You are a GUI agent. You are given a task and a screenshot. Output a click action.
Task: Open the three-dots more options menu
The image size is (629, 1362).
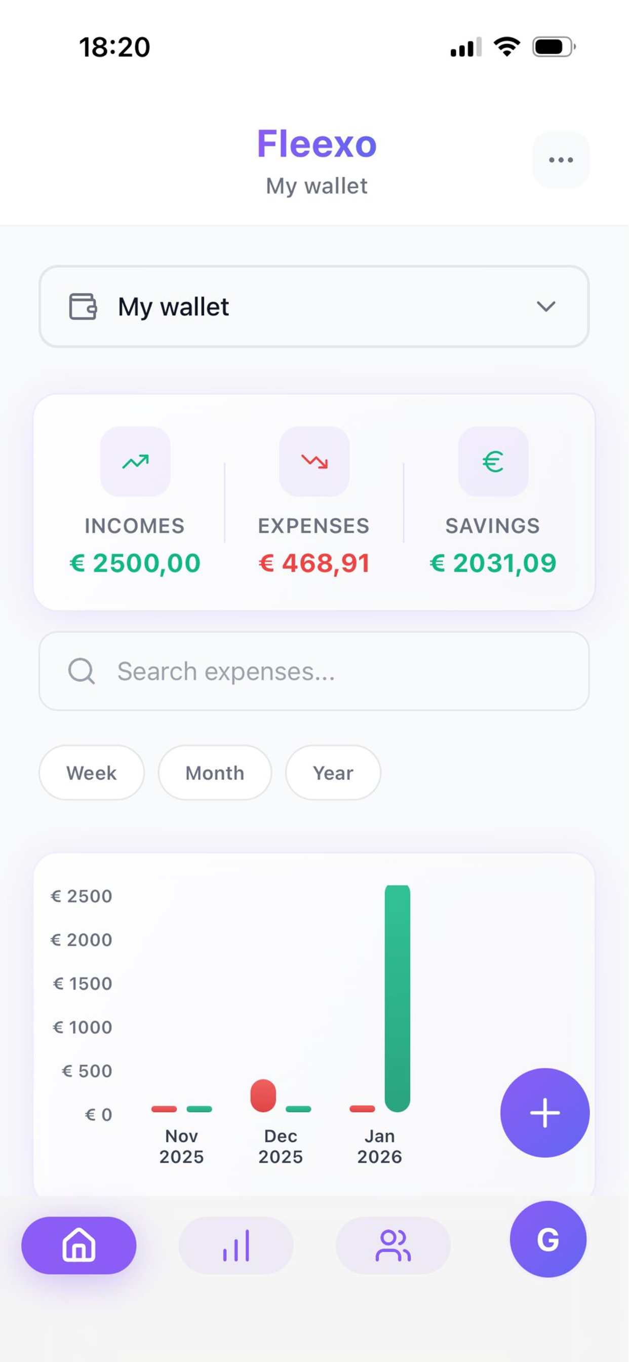(560, 160)
